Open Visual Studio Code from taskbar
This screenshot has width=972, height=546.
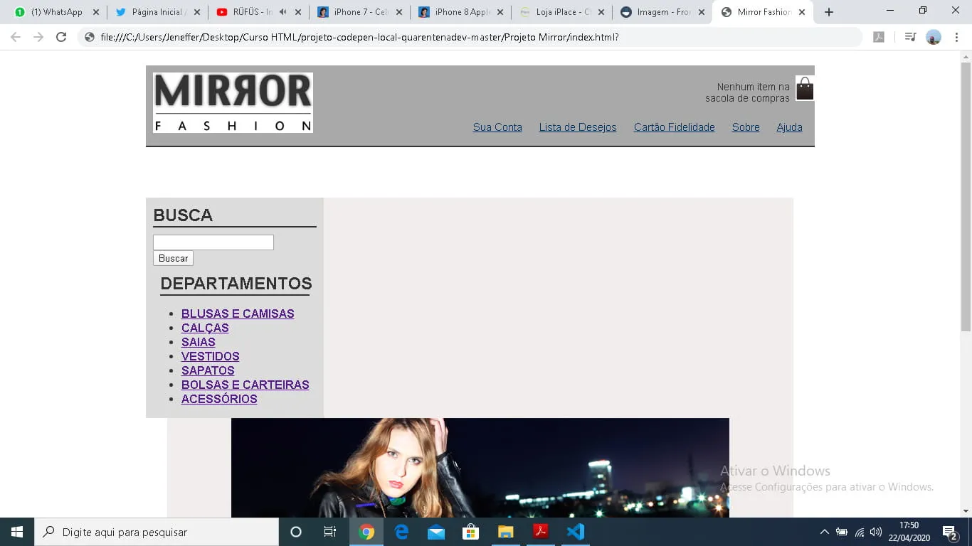coord(575,532)
